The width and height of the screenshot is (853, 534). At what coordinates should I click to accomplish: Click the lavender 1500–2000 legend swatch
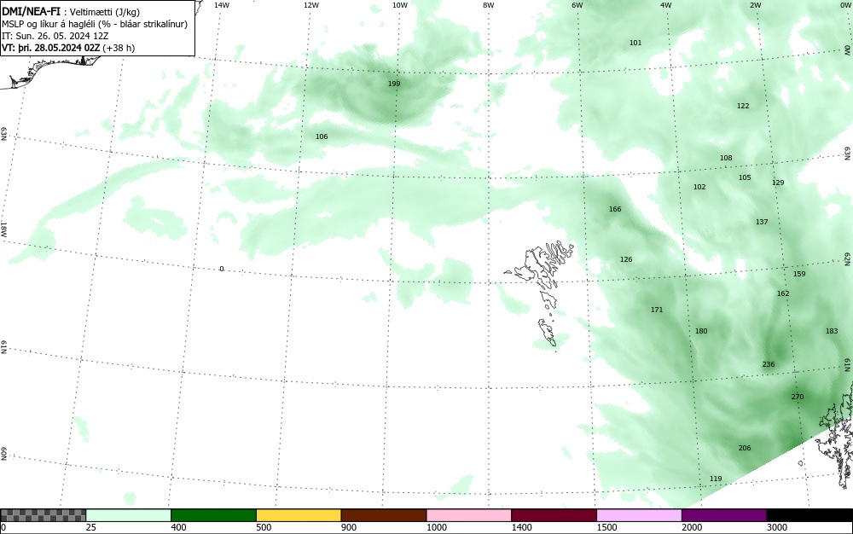tap(639, 515)
